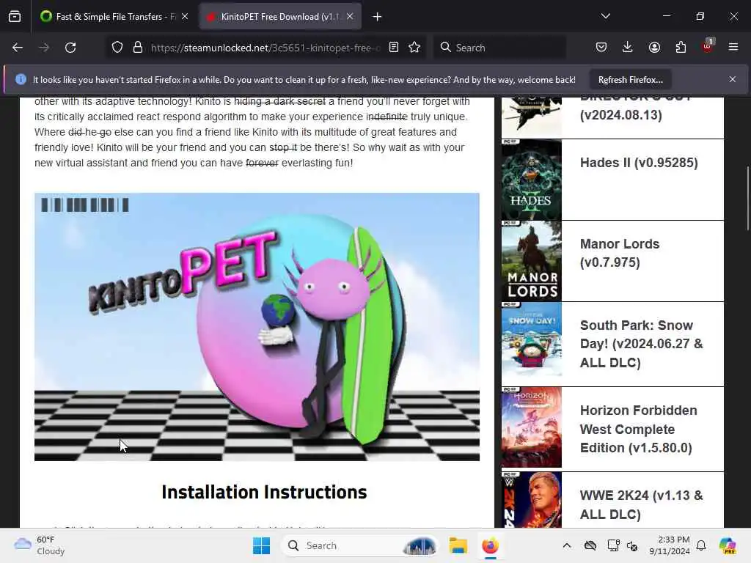Viewport: 751px width, 563px height.
Task: Open the KinitoPET game artwork image
Action: click(257, 327)
